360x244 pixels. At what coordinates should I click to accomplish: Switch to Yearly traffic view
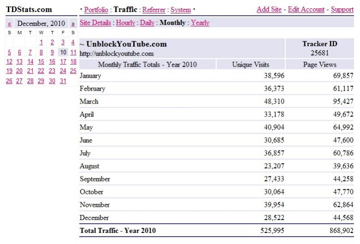[x=200, y=22]
